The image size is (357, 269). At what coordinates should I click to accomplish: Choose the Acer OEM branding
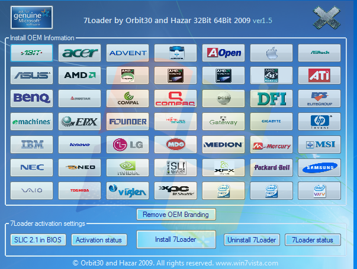[x=79, y=53]
